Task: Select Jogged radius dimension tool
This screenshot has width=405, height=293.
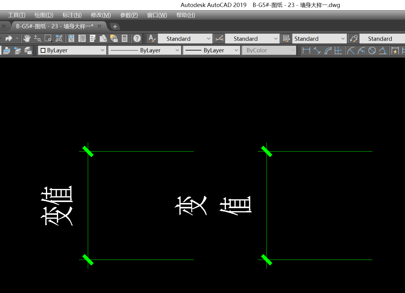Action: tap(362, 51)
